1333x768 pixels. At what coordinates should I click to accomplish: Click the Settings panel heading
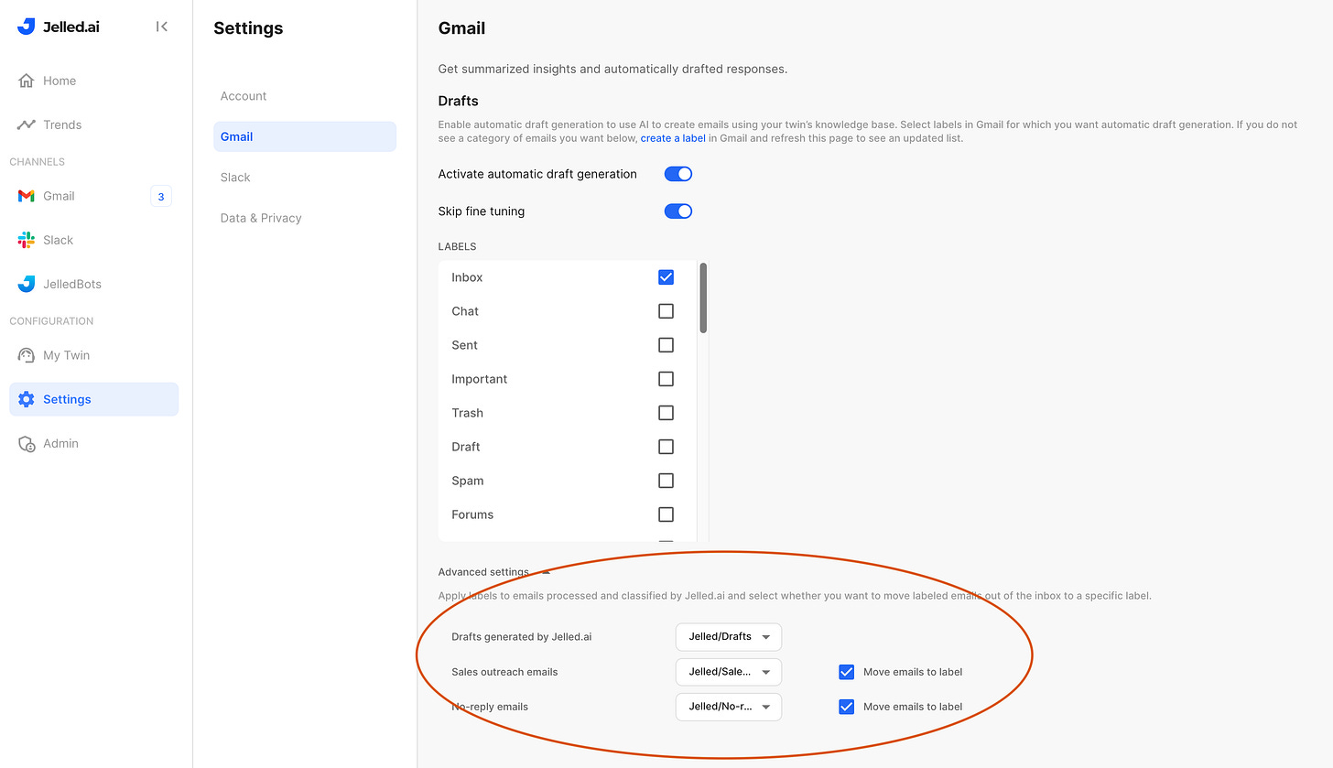[248, 28]
